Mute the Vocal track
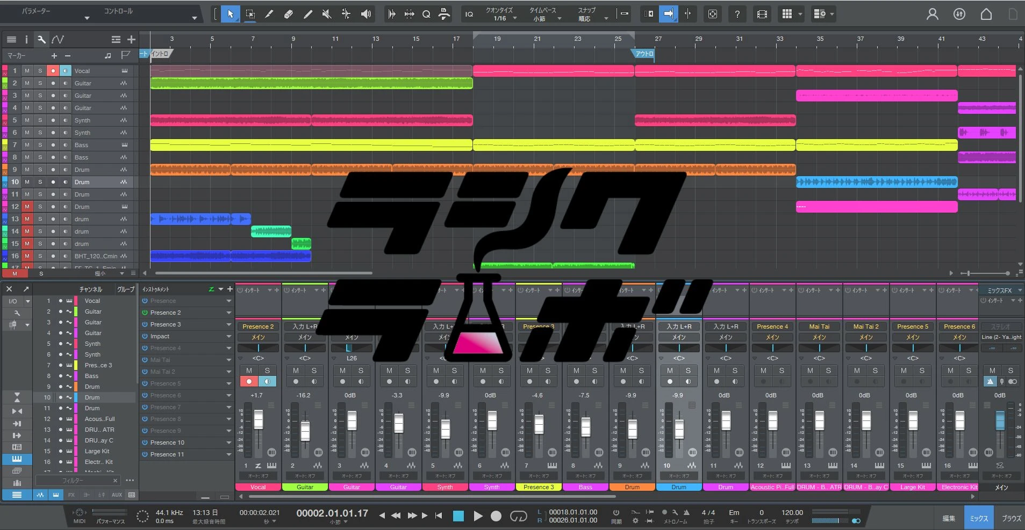Screen dimensions: 1025x530 click(x=27, y=70)
